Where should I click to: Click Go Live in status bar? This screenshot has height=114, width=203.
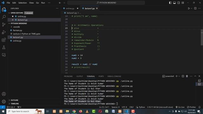pyautogui.click(x=180, y=107)
